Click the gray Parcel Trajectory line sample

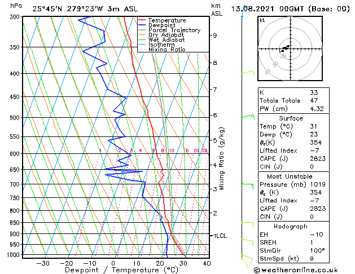142,30
